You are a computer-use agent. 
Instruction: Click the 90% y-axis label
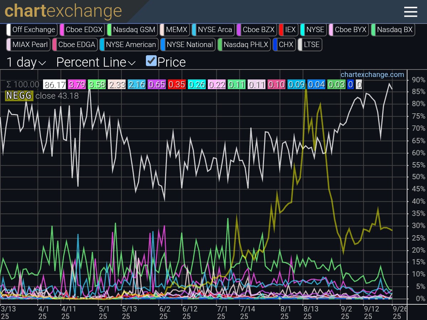pyautogui.click(x=418, y=79)
